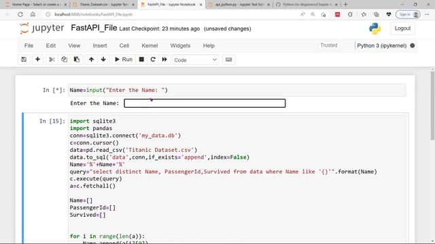This screenshot has height=244, width=435.
Task: Move selected cell down arrow
Action: [x=103, y=60]
